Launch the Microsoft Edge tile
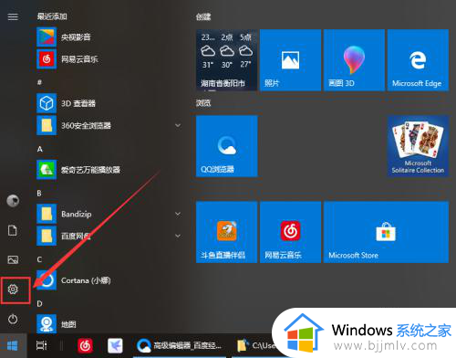Screen dimensions: 456x358 (x=418, y=60)
